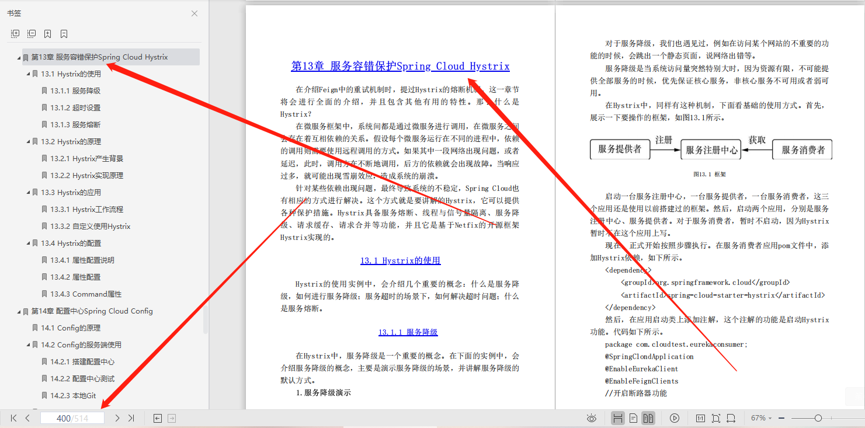Open the 67% zoom level dropdown
Screen dimensions: 865x428
(x=762, y=418)
